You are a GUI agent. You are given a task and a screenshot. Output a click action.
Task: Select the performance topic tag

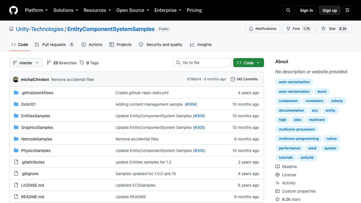(x=290, y=148)
